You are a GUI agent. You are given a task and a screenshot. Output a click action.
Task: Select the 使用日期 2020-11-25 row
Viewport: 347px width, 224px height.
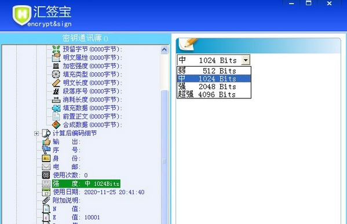[x=98, y=192]
